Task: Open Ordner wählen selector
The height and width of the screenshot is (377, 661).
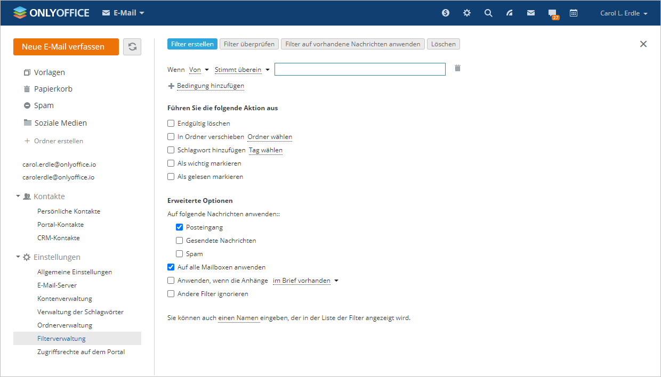Action: (270, 137)
